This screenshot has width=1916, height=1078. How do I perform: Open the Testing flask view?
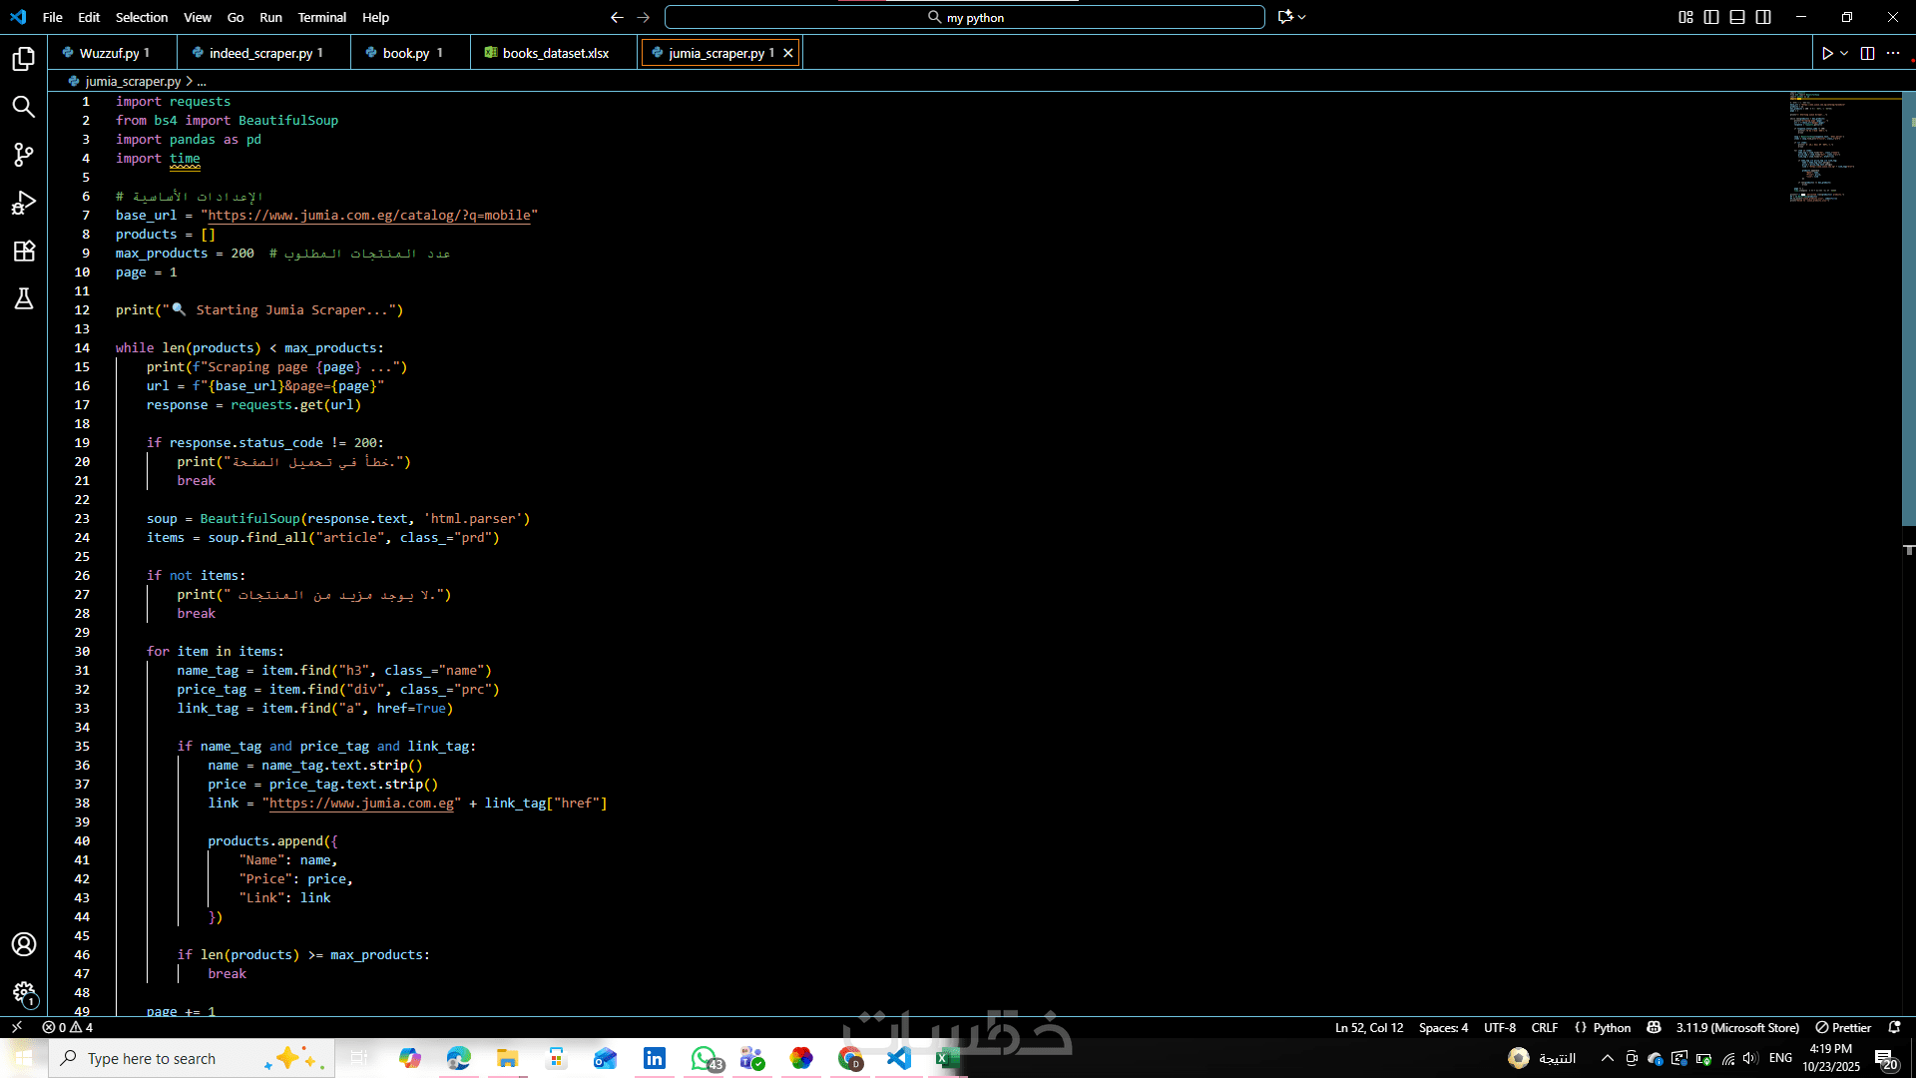(x=24, y=298)
